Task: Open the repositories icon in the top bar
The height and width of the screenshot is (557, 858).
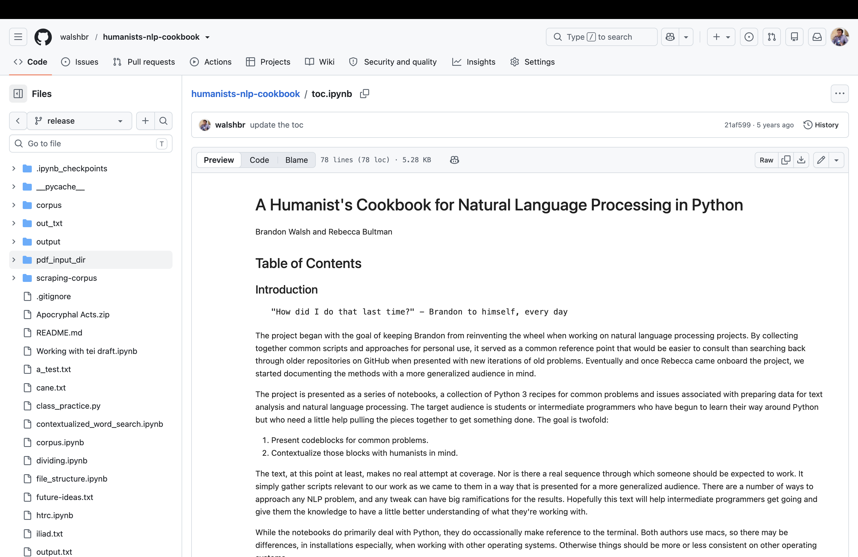Action: tap(794, 37)
